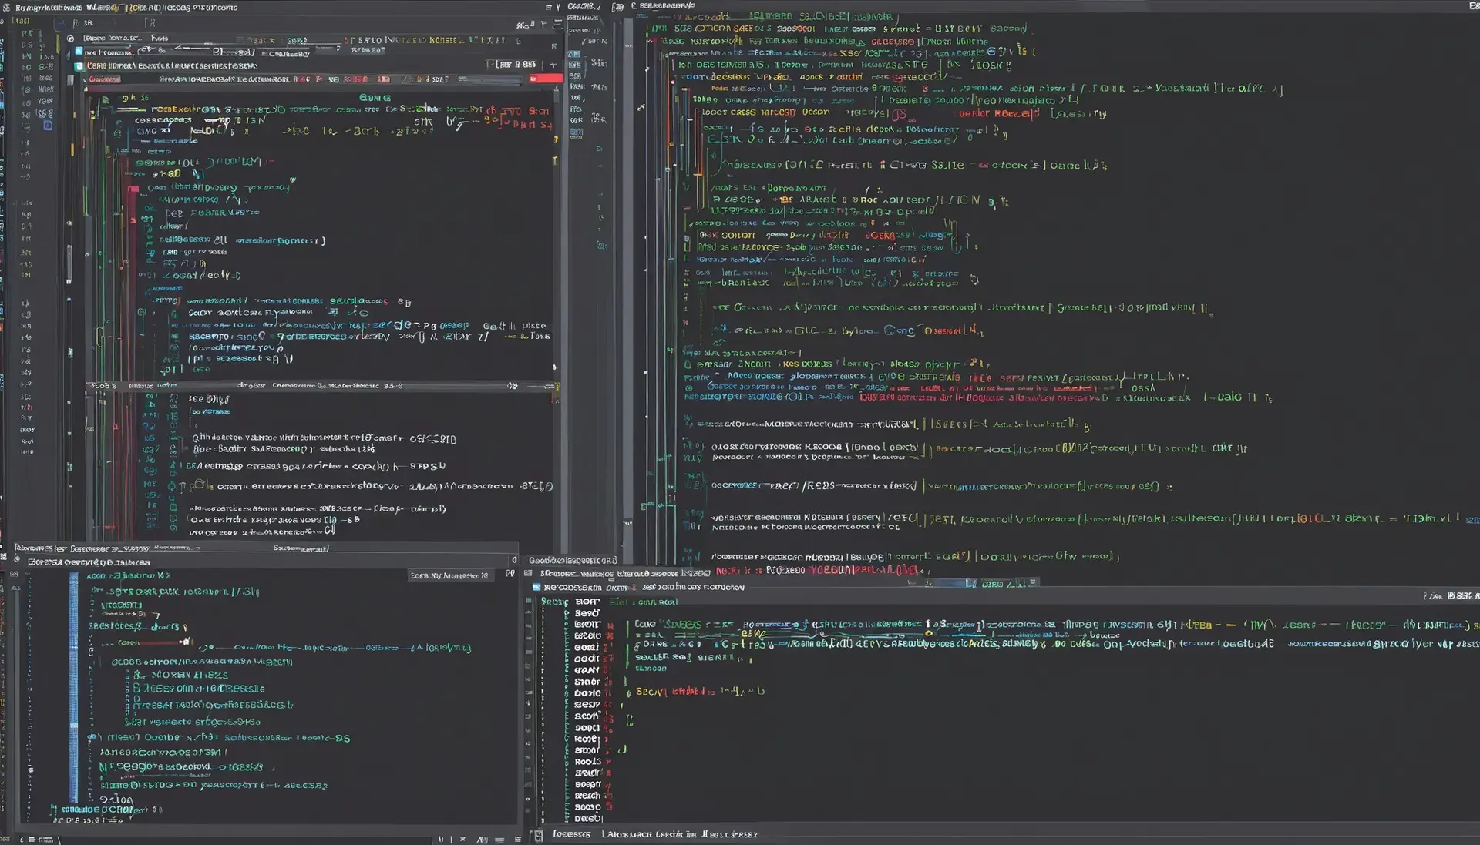Collapse the chevron beside red highlighted row label

pos(85,79)
